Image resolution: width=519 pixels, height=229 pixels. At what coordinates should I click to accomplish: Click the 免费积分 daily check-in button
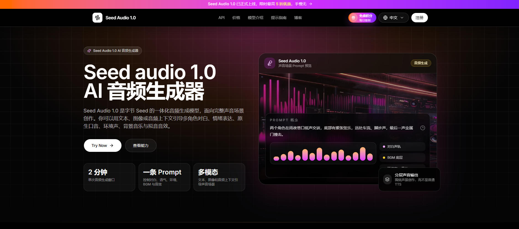(362, 18)
